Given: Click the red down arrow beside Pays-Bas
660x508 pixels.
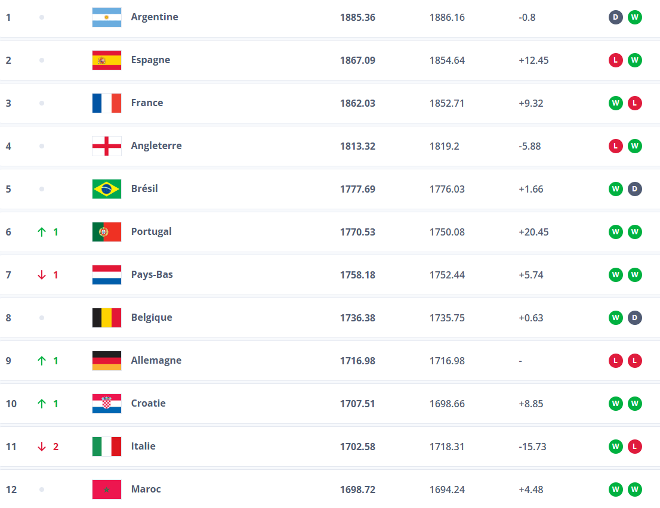Looking at the screenshot, I should (43, 274).
